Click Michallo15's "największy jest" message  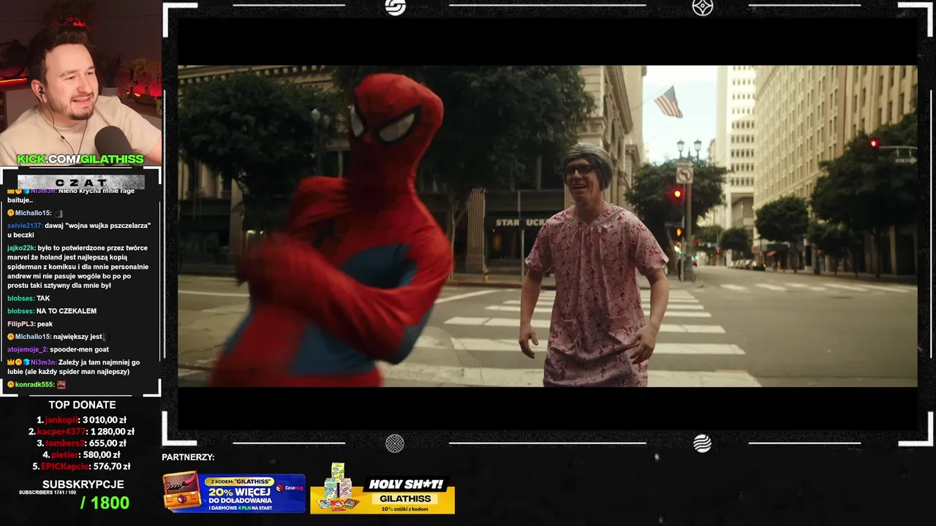click(57, 337)
